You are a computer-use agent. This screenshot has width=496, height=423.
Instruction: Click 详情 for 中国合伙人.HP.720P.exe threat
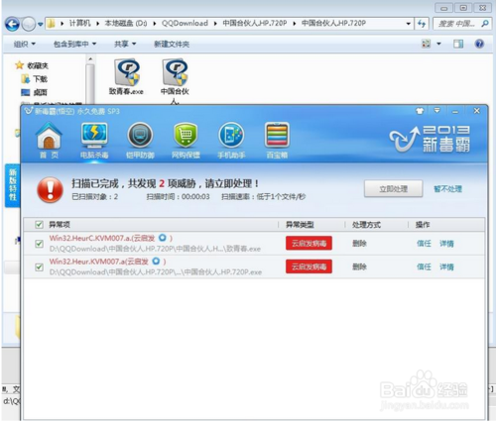[446, 266]
